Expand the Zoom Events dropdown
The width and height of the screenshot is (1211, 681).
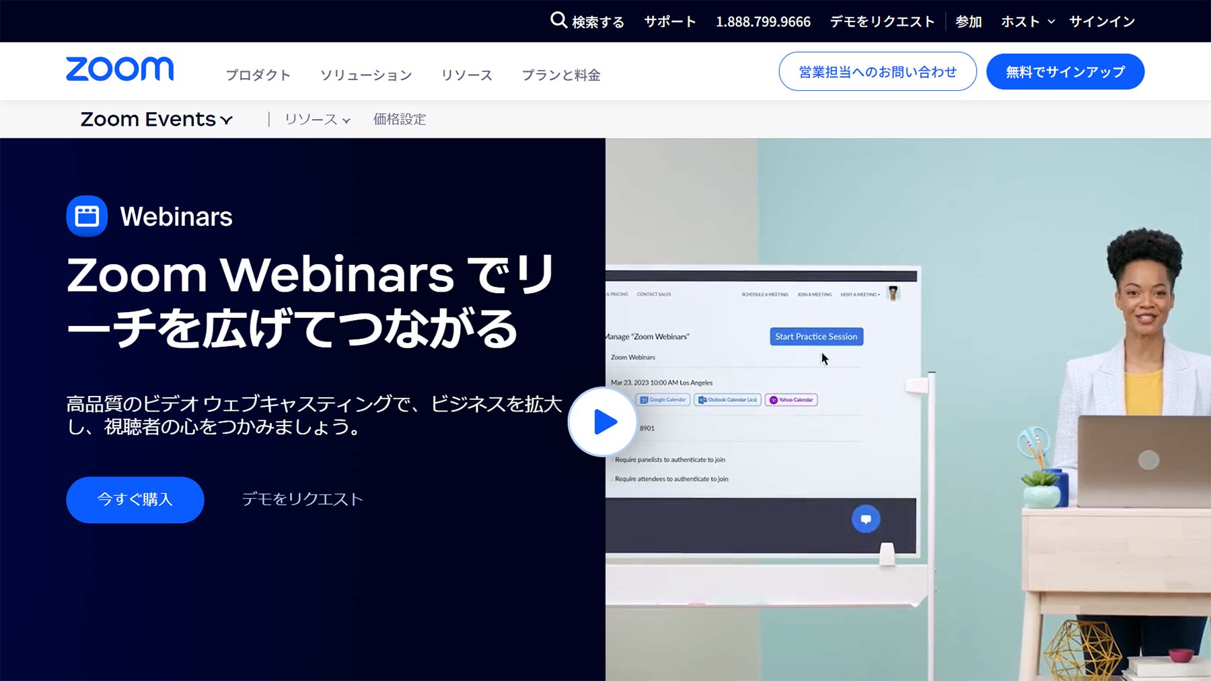(x=156, y=119)
